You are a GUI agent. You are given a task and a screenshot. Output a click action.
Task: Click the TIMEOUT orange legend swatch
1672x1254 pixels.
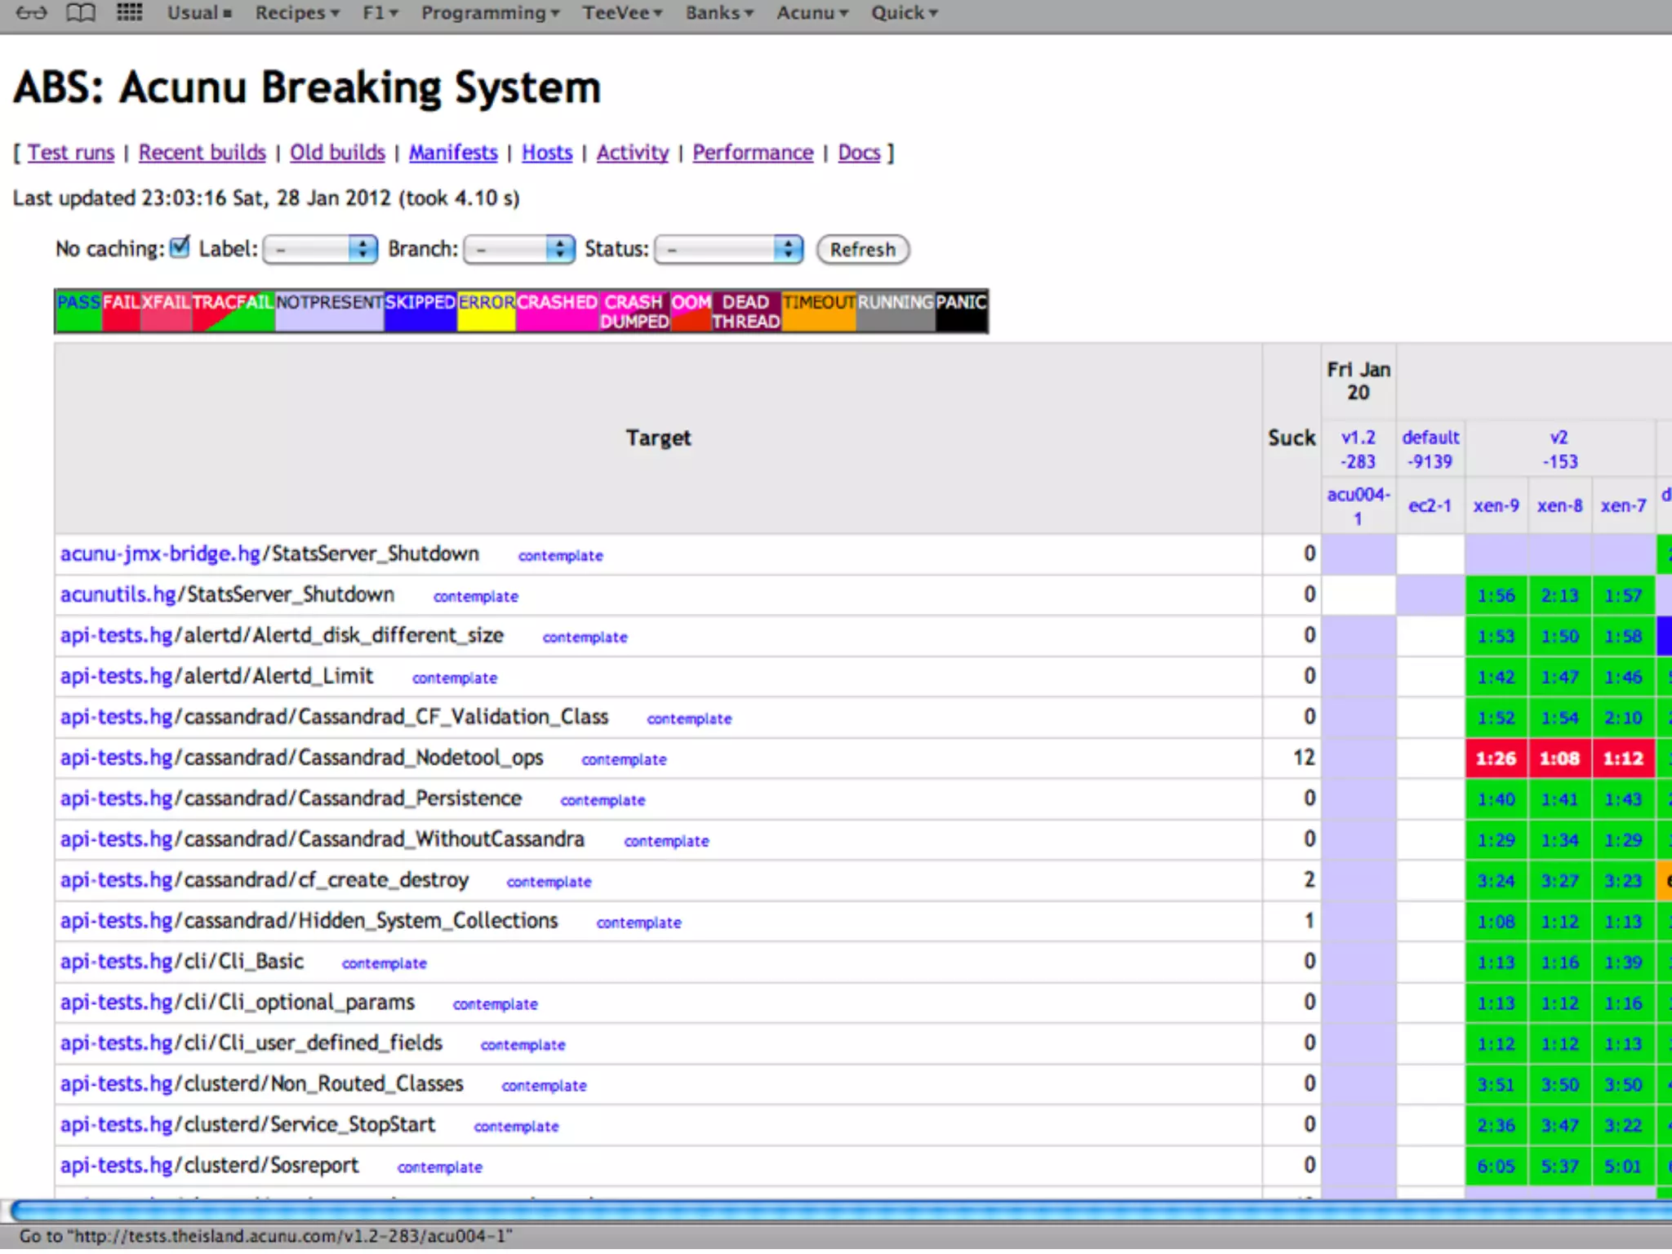[818, 311]
